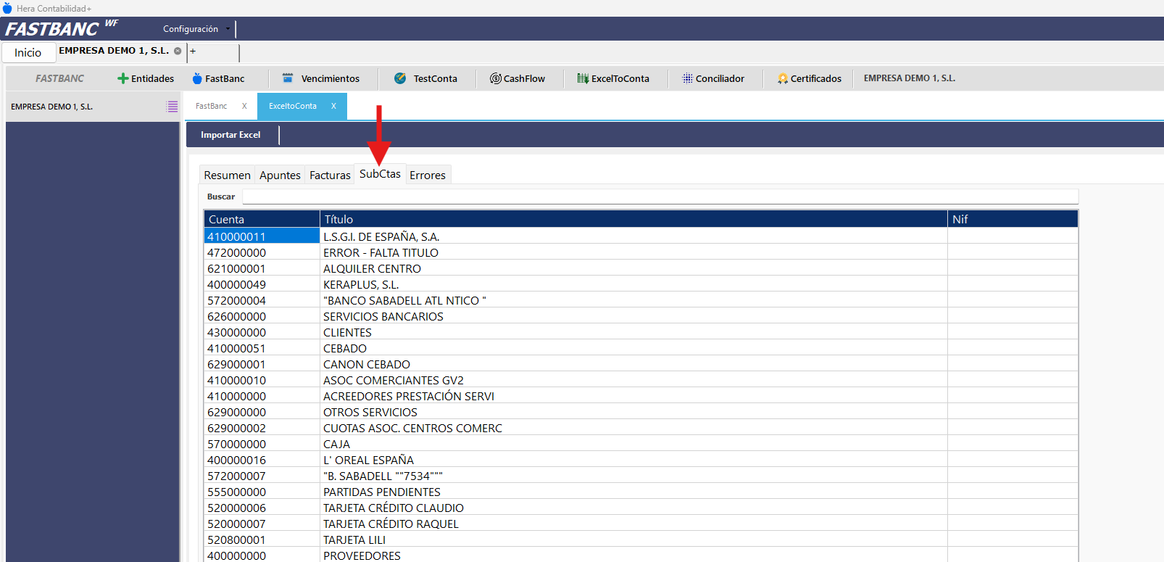The width and height of the screenshot is (1164, 562).
Task: Click the title "L' OREAL ESPAÑA"
Action: 368,460
